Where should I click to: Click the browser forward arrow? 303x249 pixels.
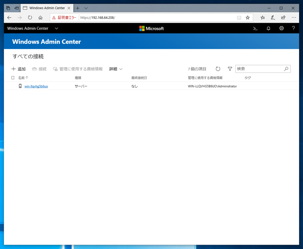coord(20,18)
